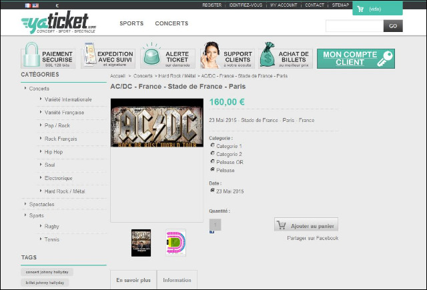Open Variété Française category

point(64,113)
